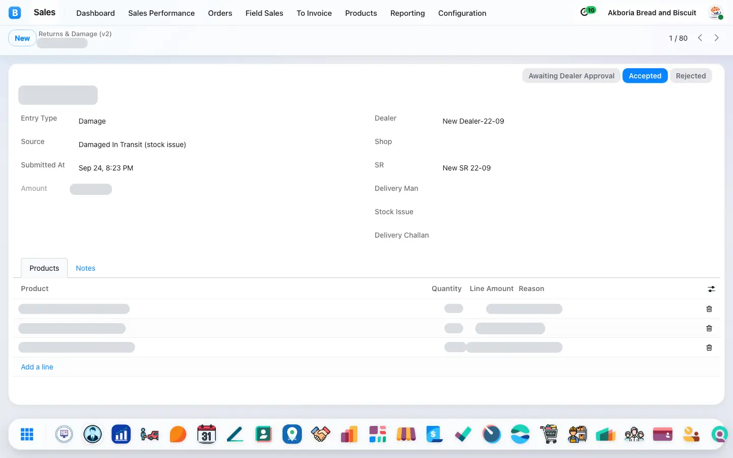733x458 pixels.
Task: Open the dollar invoice app icon
Action: (x=435, y=434)
